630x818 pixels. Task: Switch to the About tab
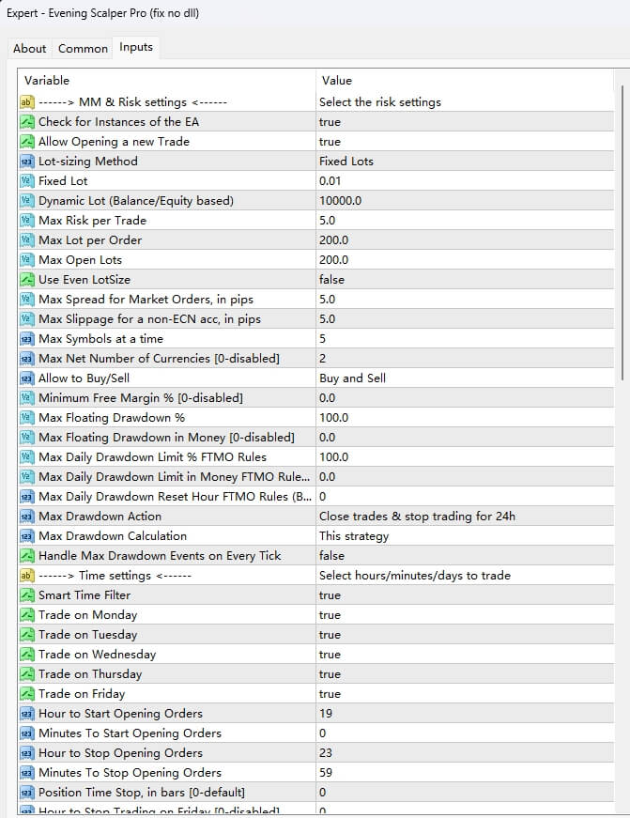[x=30, y=49]
